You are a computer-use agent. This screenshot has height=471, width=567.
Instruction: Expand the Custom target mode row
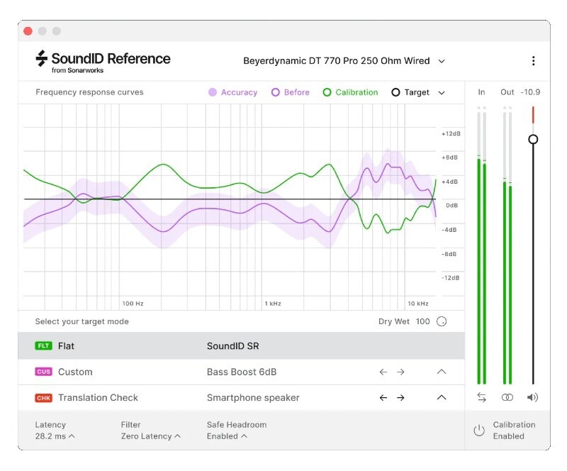point(442,372)
